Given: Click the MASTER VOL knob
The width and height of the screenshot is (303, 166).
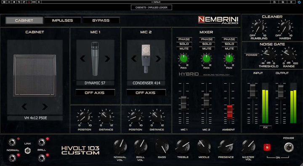Looking at the screenshot, I should pos(248,147).
